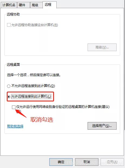The image size is (125, 168).
Task: Click the 高级(V)... button under 远程协助
Action: [x=102, y=47]
